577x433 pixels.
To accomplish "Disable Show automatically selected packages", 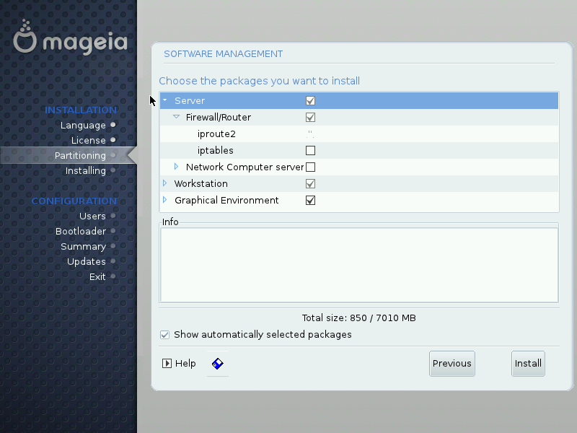I will coord(164,335).
